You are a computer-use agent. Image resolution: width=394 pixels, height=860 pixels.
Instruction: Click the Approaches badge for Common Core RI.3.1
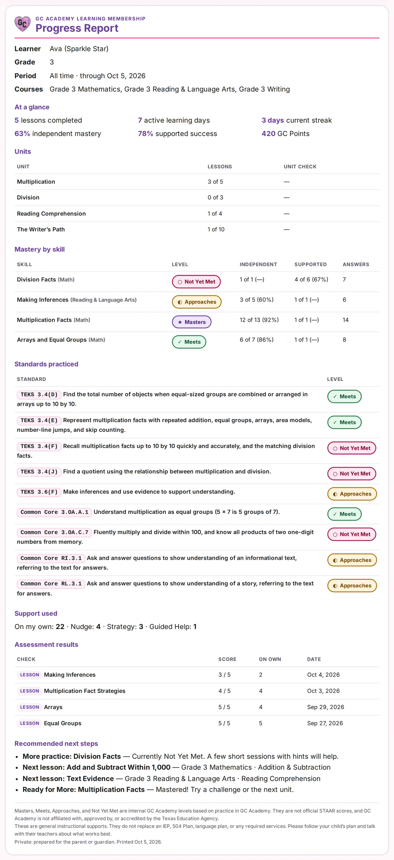coord(352,560)
